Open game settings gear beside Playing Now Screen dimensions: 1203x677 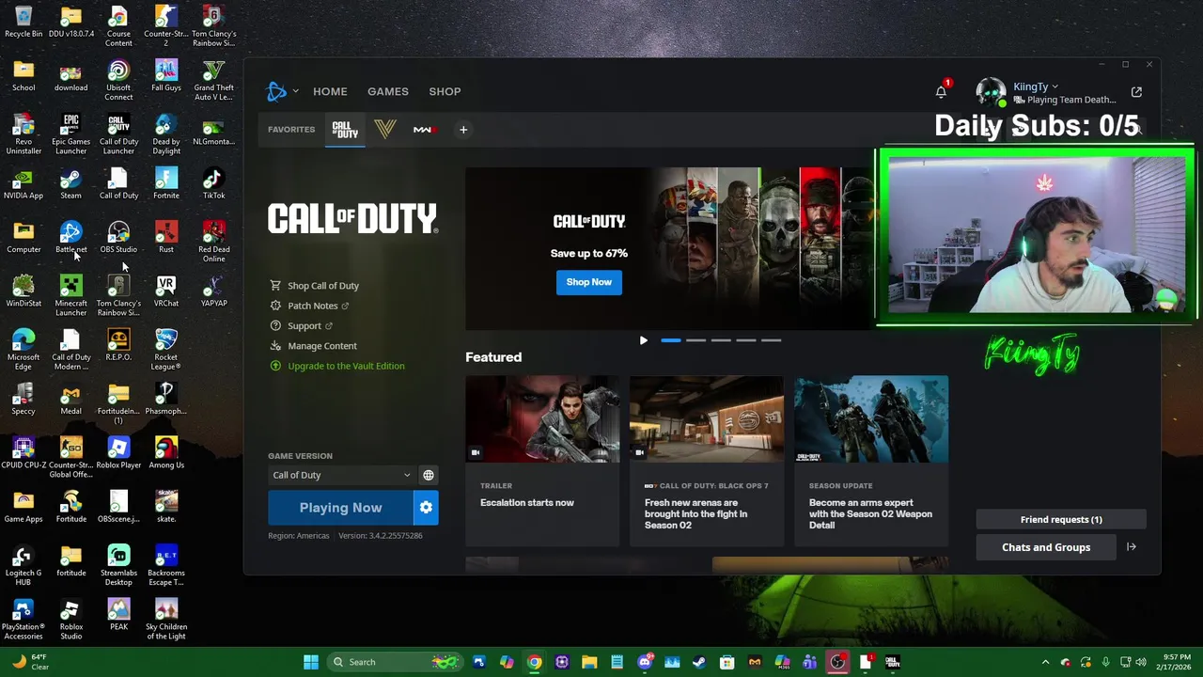pyautogui.click(x=426, y=508)
